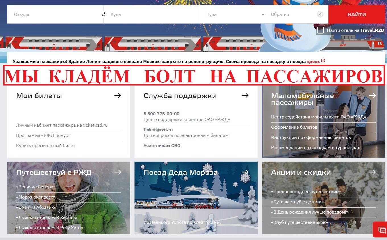This screenshot has width=387, height=240.
Task: Select Купить премиальный билет
Action: point(46,146)
